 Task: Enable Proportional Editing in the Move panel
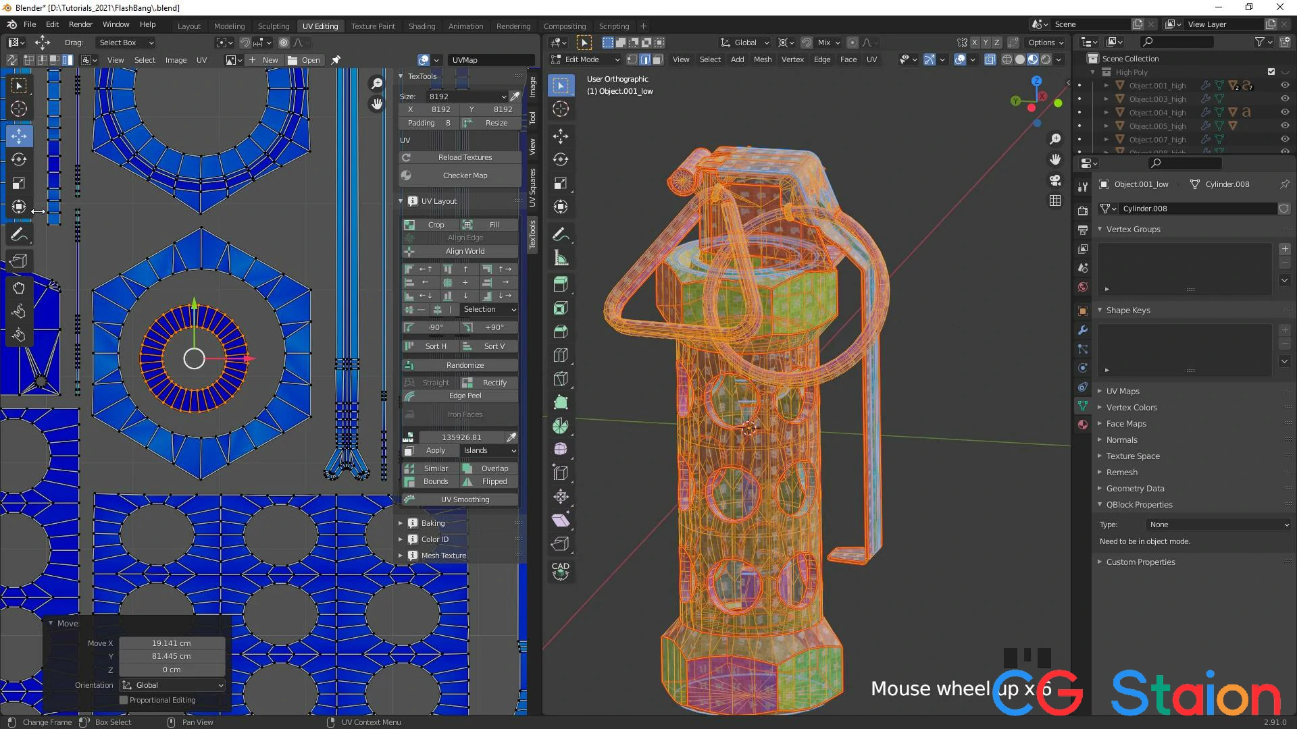(x=124, y=700)
